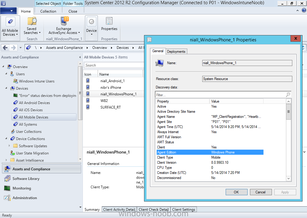The image size is (307, 218).
Task: Close the niall_WindowsPhone_1 Properties dialog
Action: tap(296, 38)
